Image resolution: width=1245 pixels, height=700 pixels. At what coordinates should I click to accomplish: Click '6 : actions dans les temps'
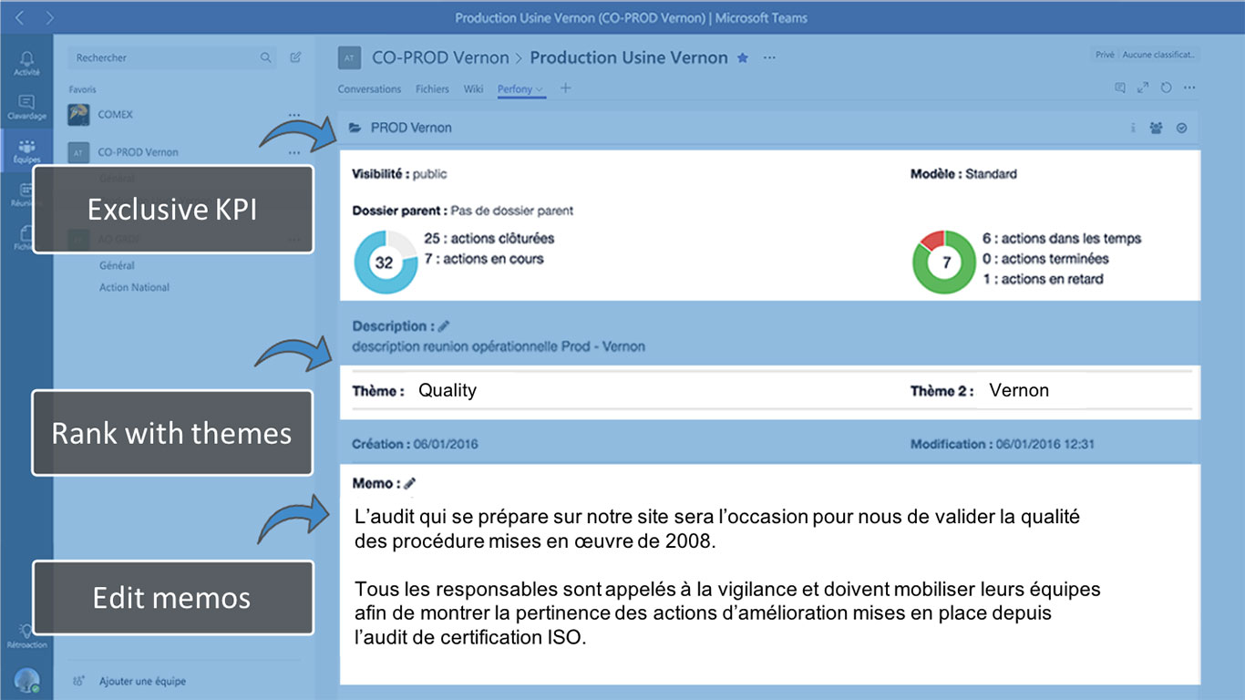pos(1062,238)
